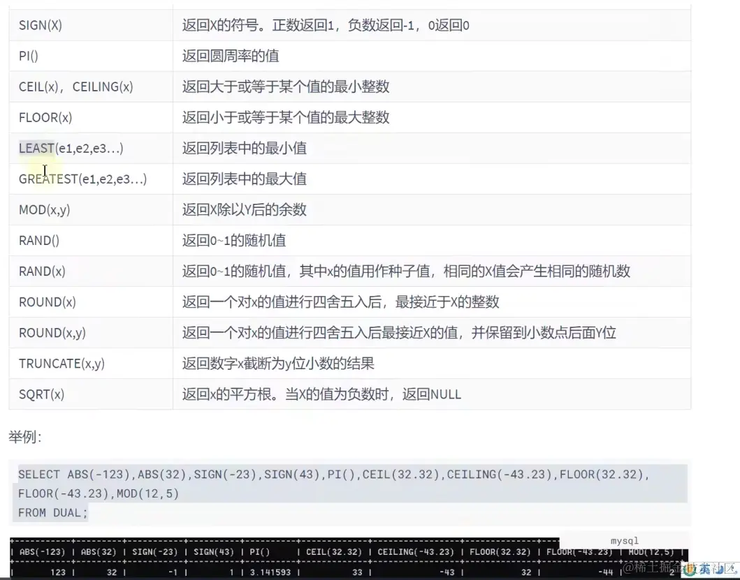Click the ABS(32) result column header
The height and width of the screenshot is (580, 740).
(98, 551)
